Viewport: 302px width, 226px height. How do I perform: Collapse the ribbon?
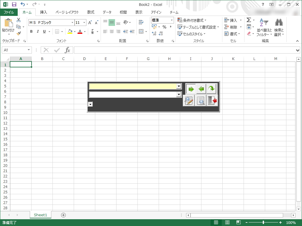click(x=297, y=41)
